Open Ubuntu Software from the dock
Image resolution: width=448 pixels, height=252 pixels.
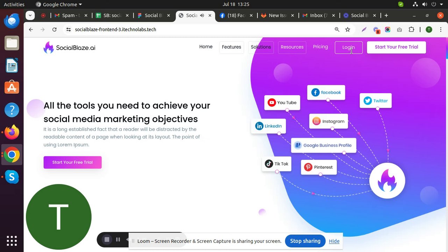12,87
